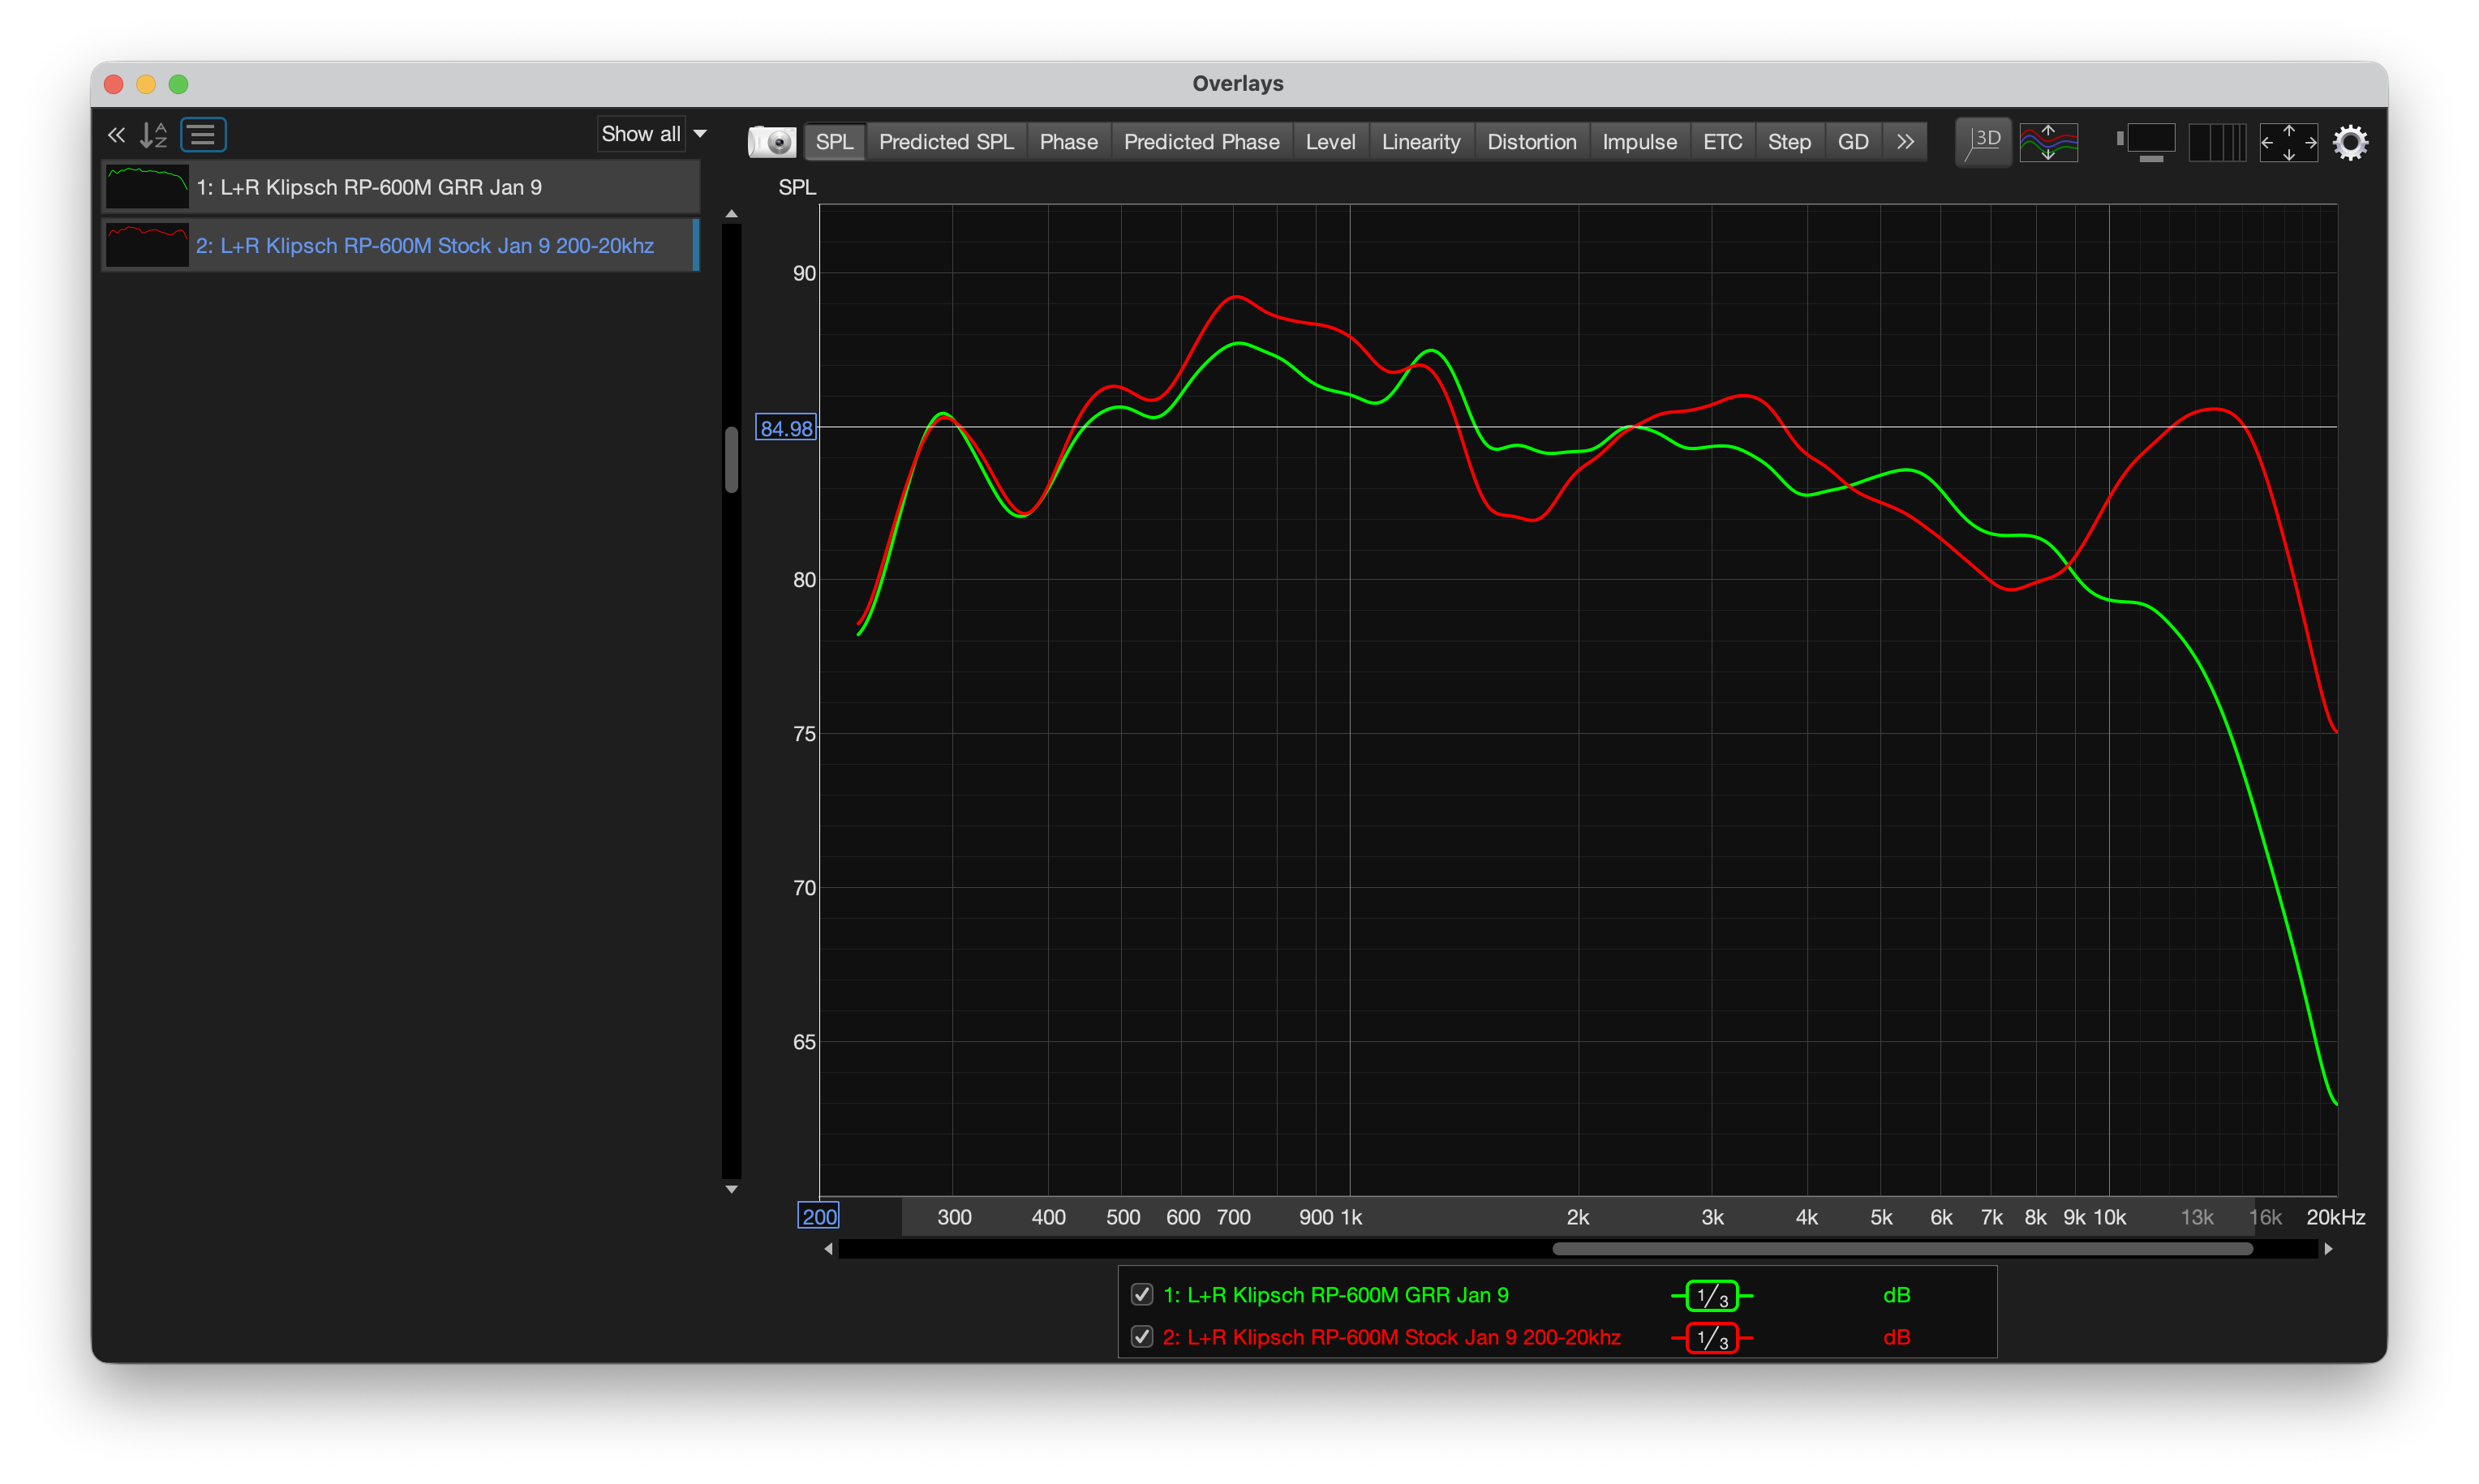
Task: Toggle the 3D view button
Action: [1983, 142]
